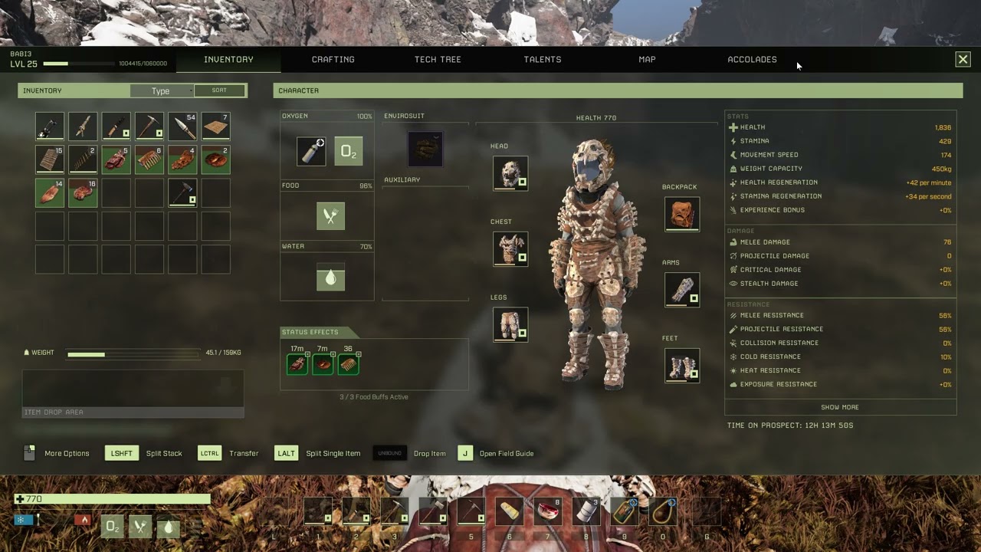981x552 pixels.
Task: Click the pickaxe in hotbar slot 3
Action: click(x=395, y=511)
